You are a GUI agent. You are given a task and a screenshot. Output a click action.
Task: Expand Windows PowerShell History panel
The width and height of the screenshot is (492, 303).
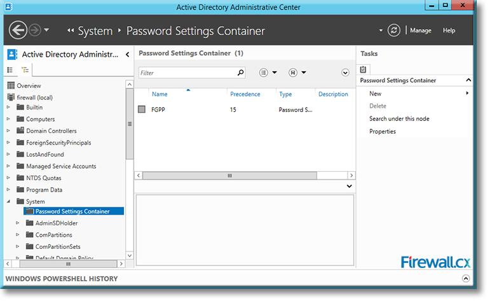[466, 278]
